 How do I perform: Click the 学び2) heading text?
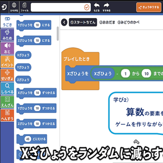(x=121, y=100)
